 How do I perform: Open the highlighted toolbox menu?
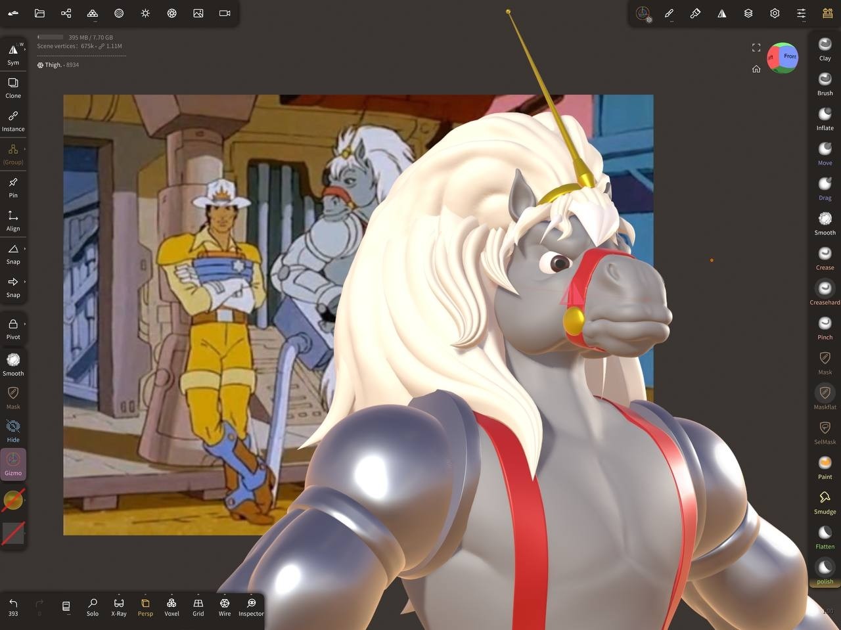[x=828, y=13]
